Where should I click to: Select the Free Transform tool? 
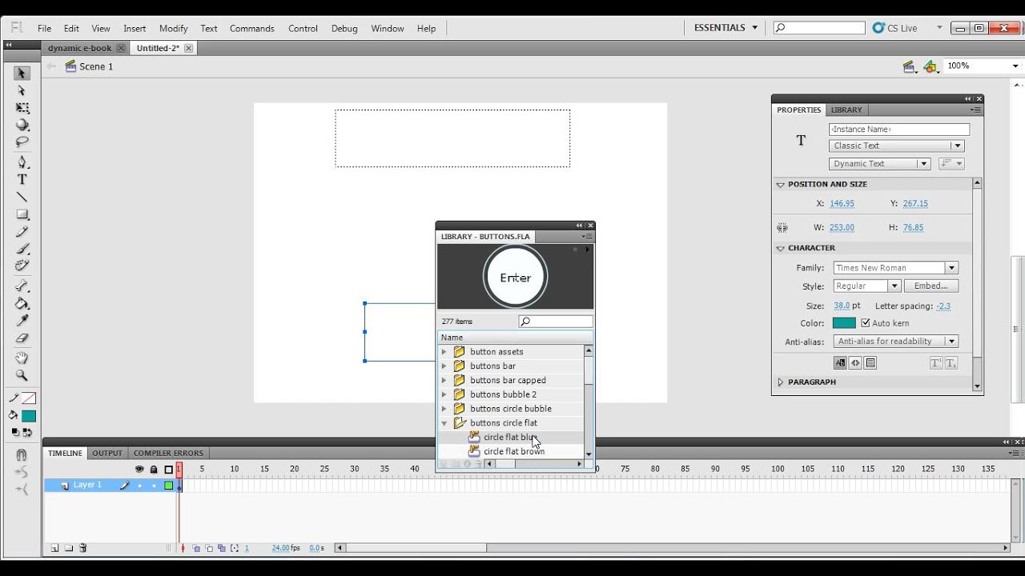click(22, 108)
